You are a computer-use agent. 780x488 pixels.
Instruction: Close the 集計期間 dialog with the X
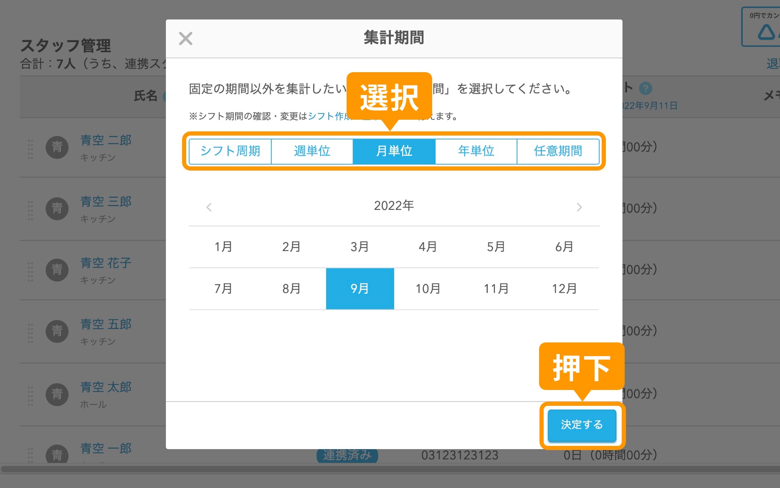(x=185, y=38)
